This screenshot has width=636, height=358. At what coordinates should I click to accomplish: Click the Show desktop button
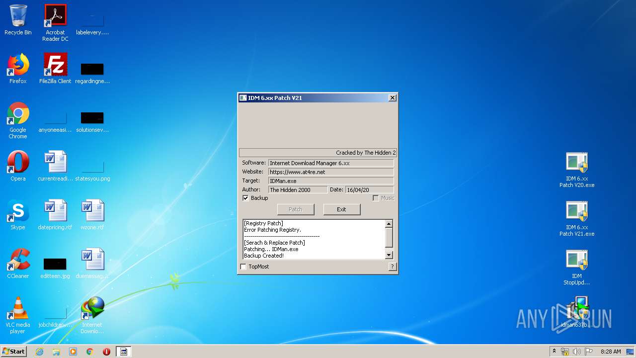tap(631, 352)
